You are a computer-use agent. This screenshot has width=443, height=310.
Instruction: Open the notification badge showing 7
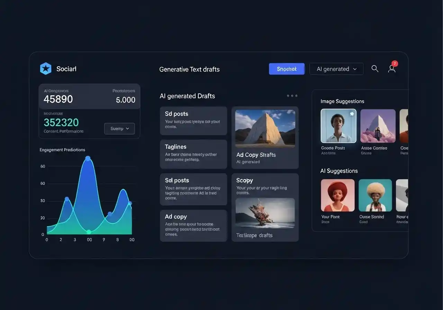click(395, 63)
